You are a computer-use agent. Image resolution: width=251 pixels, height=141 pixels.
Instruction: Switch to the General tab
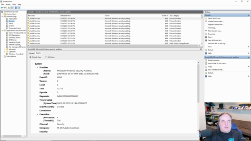point(32,53)
